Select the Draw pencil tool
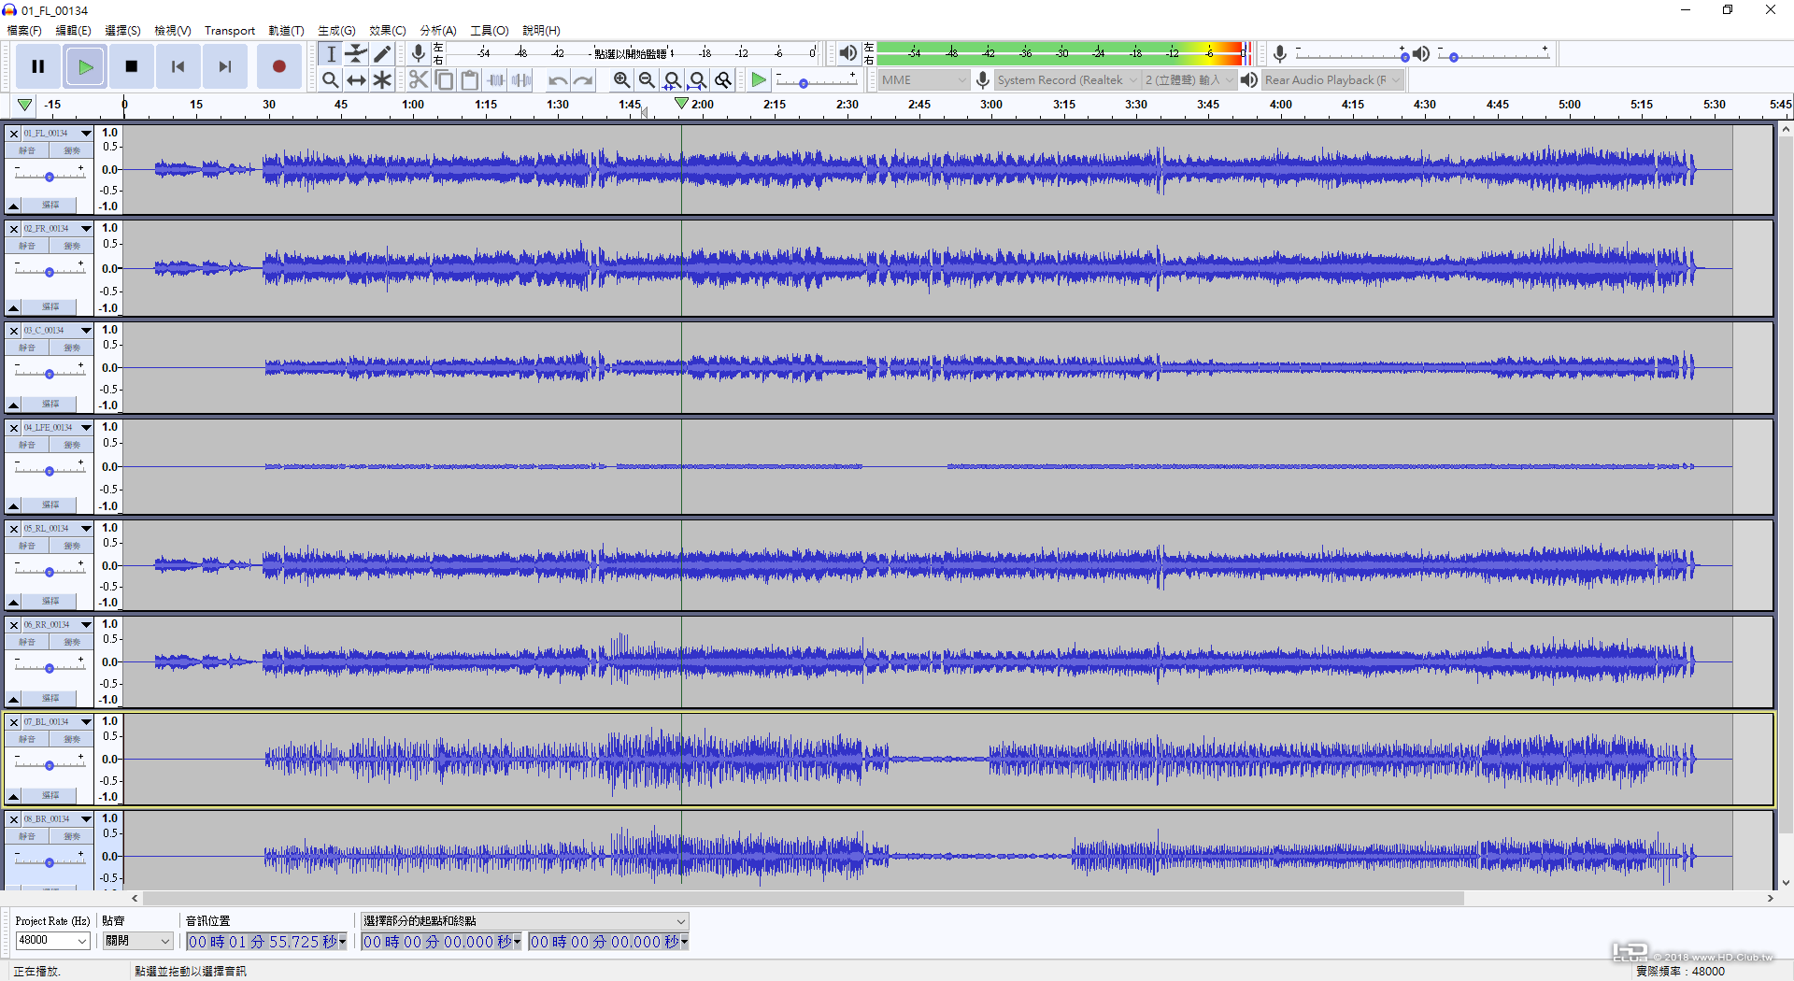This screenshot has height=981, width=1794. pyautogui.click(x=382, y=54)
